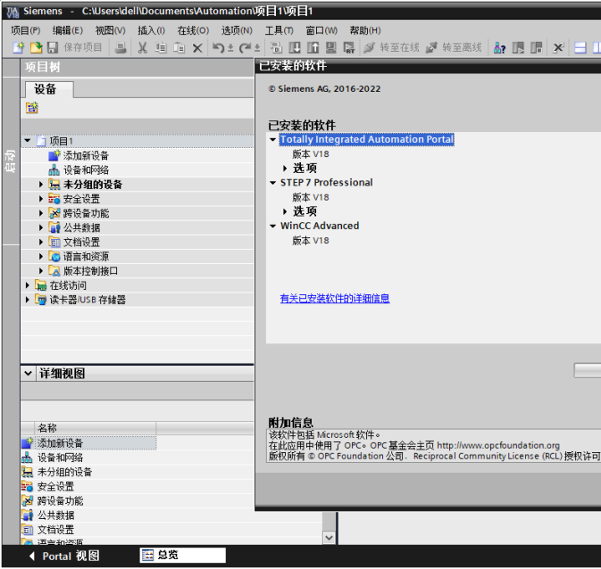
Task: Click the 启动 vertical side tab
Action: tap(11, 161)
